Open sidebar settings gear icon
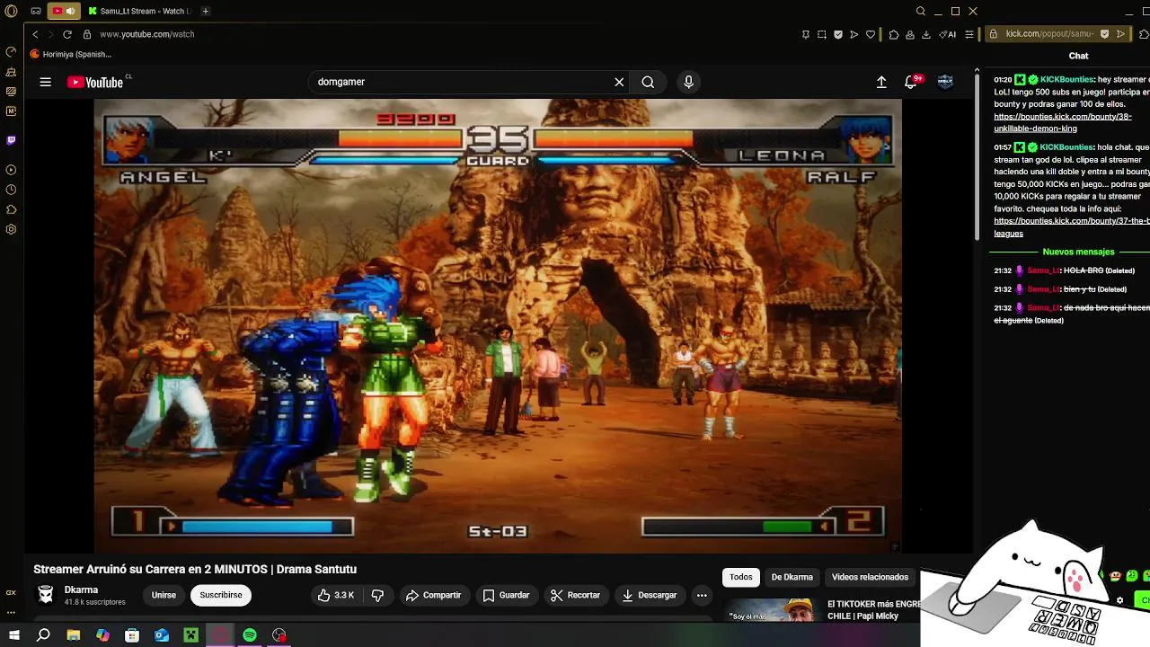Screen dimensions: 1150x647 [x=11, y=229]
